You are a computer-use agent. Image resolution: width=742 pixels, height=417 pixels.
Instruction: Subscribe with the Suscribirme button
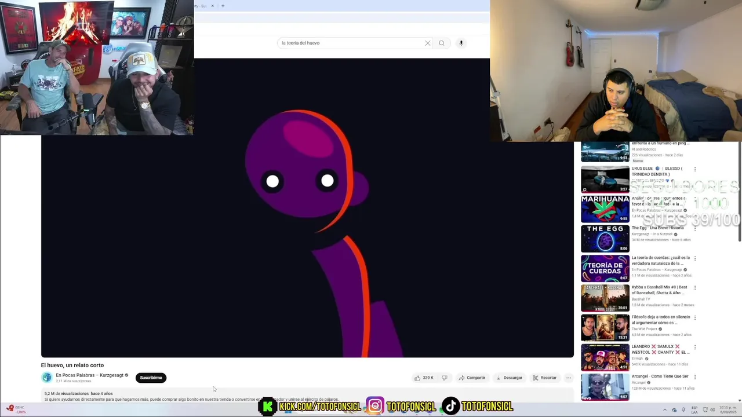(151, 378)
